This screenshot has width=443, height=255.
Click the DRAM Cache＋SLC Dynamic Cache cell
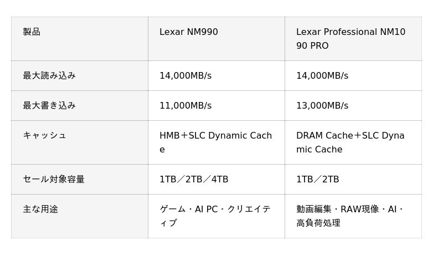click(x=353, y=142)
